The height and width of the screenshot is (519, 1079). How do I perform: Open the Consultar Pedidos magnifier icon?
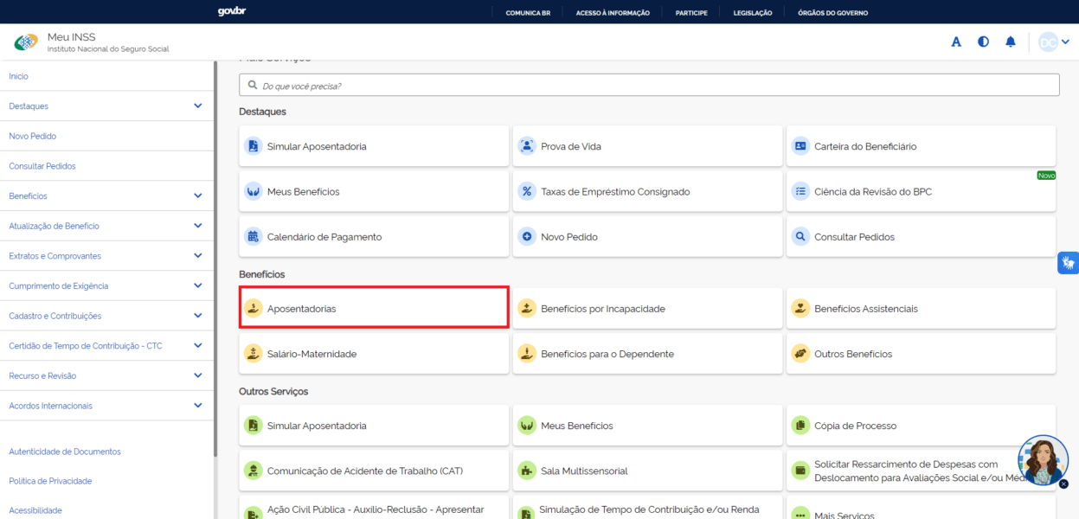click(800, 235)
